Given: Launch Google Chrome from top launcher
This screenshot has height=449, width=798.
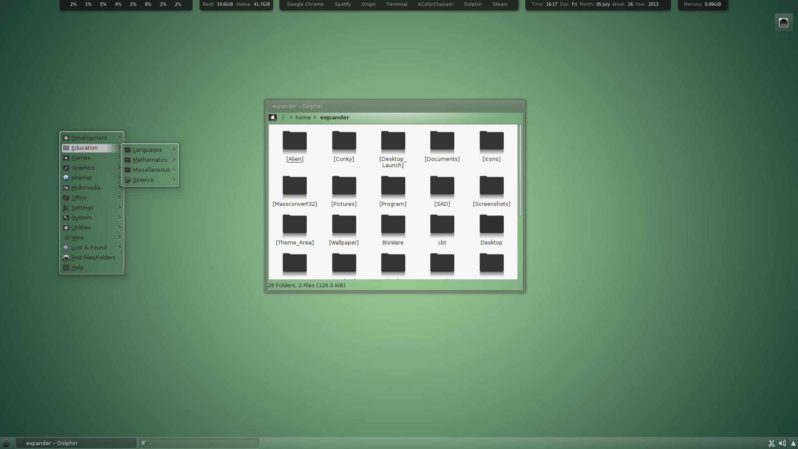Looking at the screenshot, I should click(x=305, y=4).
